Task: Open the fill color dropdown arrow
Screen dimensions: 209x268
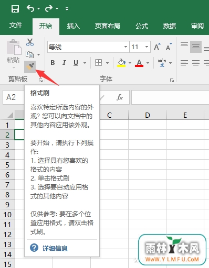Action: coord(130,63)
